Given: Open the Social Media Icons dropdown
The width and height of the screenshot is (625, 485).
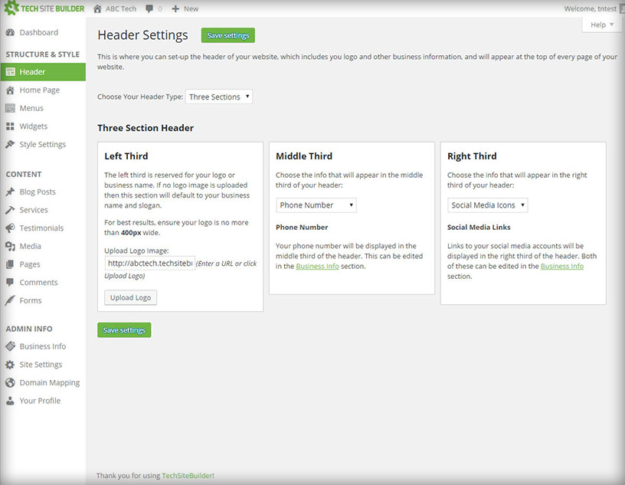Looking at the screenshot, I should (487, 205).
